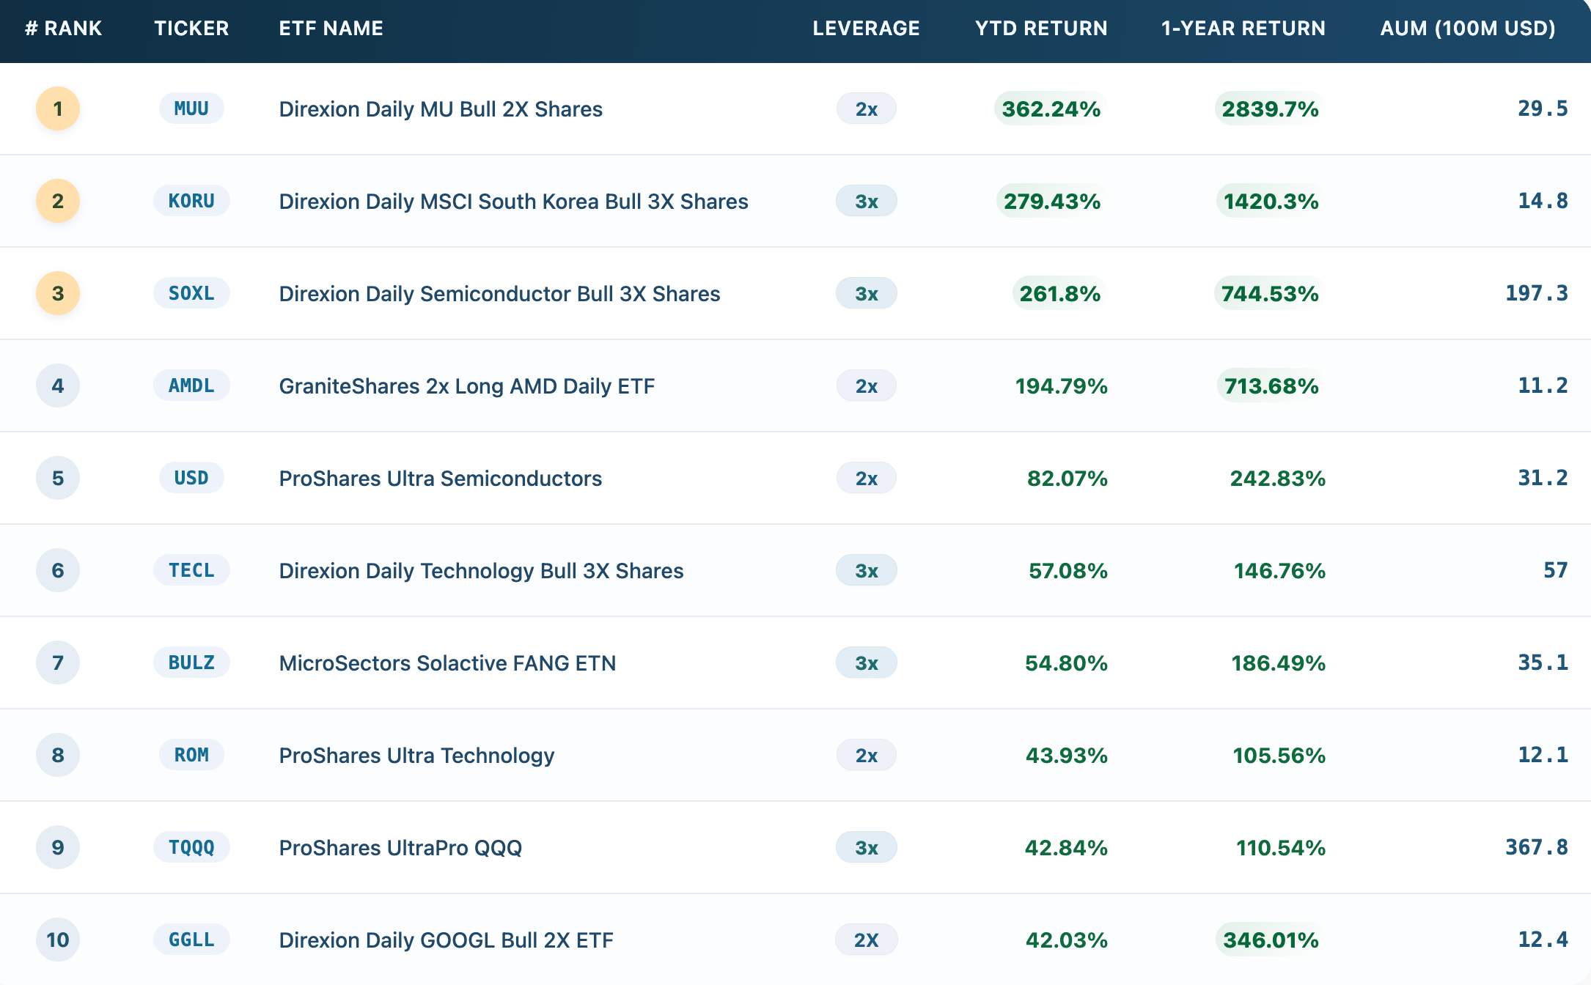Image resolution: width=1591 pixels, height=985 pixels.
Task: Select 'ProShares UltraPro QQQ' name
Action: point(400,848)
